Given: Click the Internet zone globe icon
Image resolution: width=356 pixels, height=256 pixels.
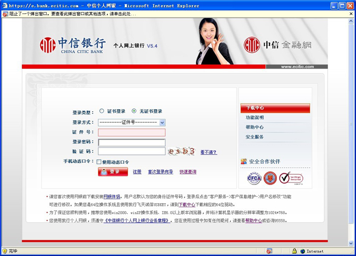Looking at the screenshot, I should pyautogui.click(x=302, y=251).
